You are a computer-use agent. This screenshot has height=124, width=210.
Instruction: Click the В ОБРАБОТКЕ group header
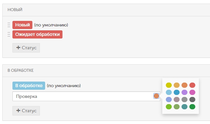click(21, 70)
